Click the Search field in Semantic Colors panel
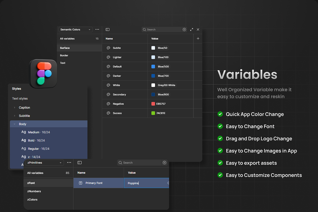318x212 pixels. pyautogui.click(x=161, y=29)
